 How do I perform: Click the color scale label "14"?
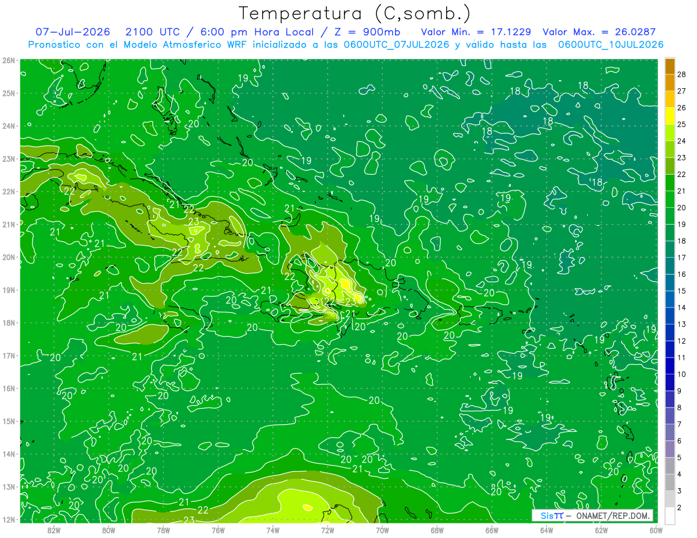[681, 308]
